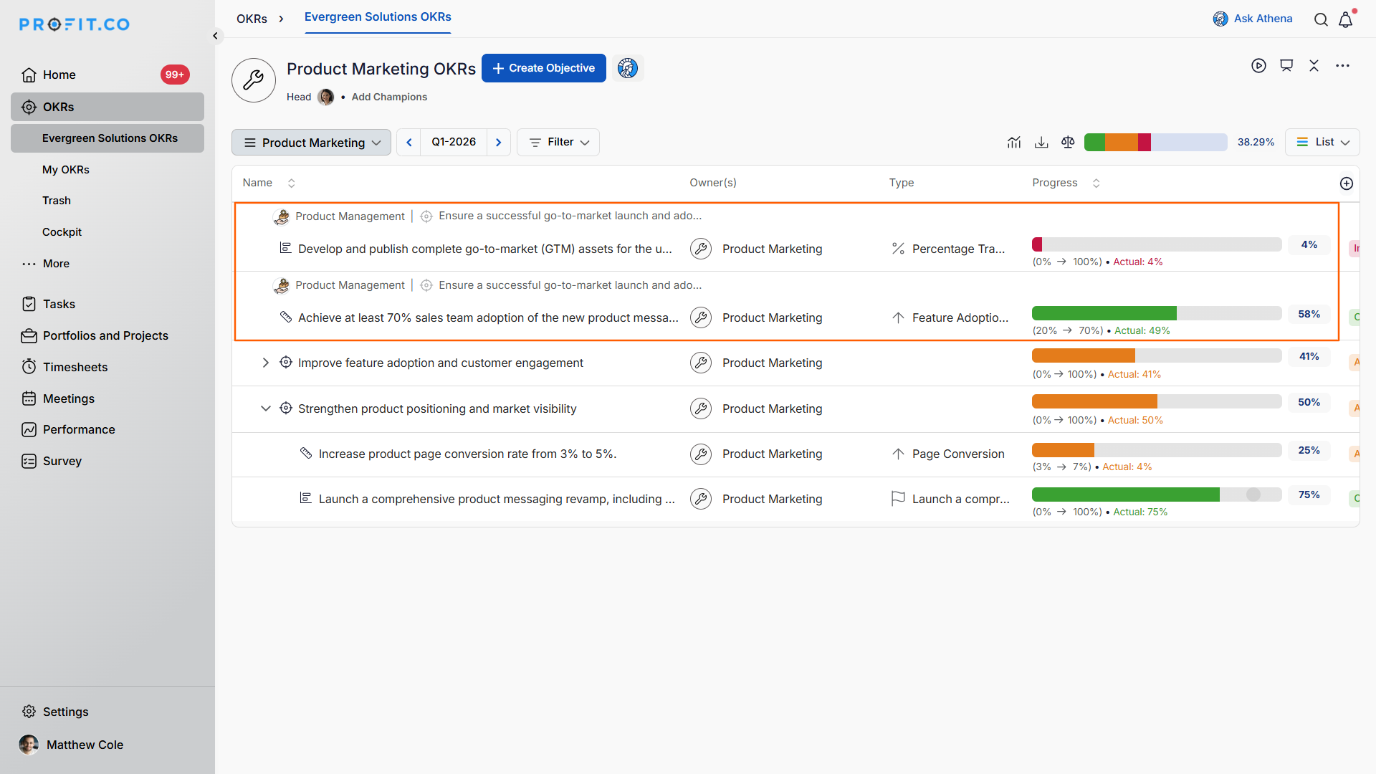
Task: Click the Ask Athena assistant
Action: (1253, 19)
